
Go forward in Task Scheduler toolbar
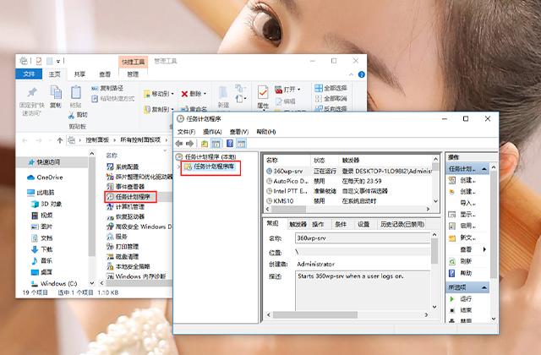pyautogui.click(x=189, y=144)
